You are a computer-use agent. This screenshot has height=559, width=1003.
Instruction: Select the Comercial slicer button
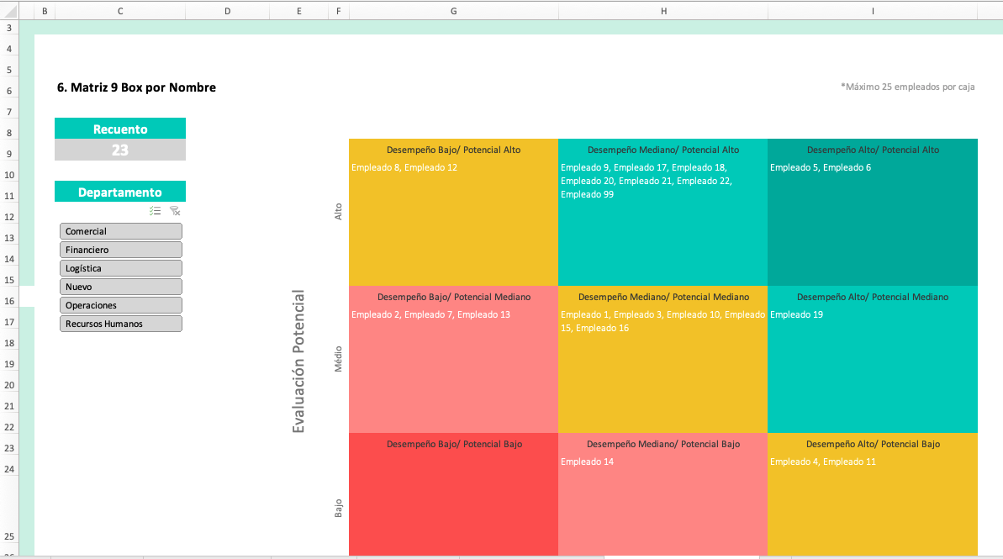(120, 231)
